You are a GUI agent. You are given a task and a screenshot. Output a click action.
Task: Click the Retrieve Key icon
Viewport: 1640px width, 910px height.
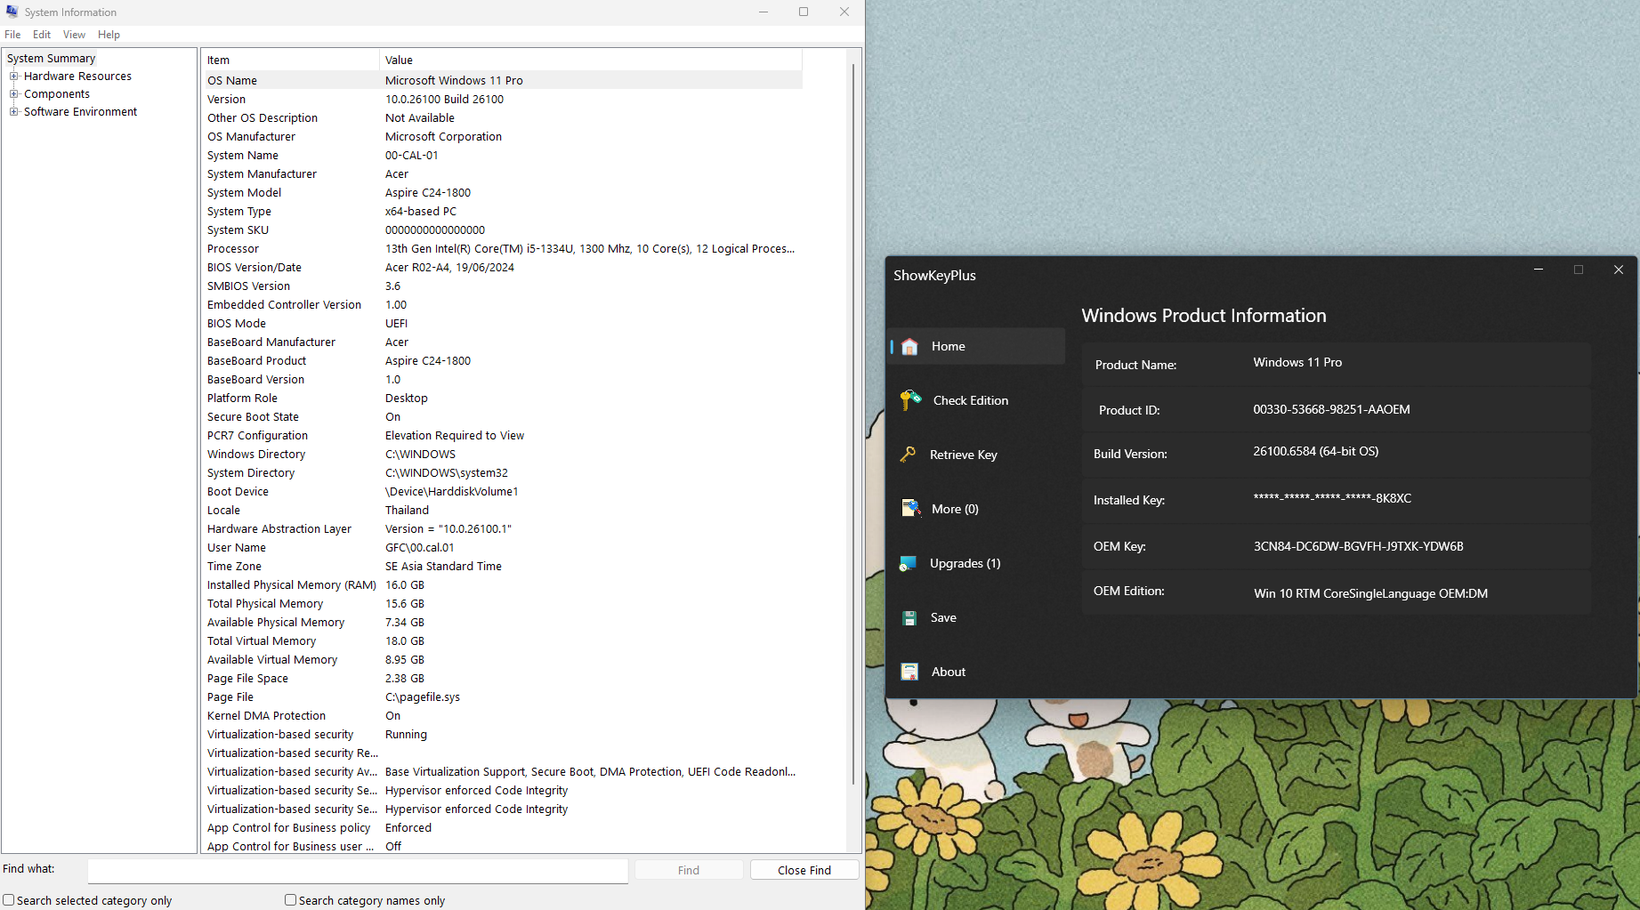click(908, 455)
